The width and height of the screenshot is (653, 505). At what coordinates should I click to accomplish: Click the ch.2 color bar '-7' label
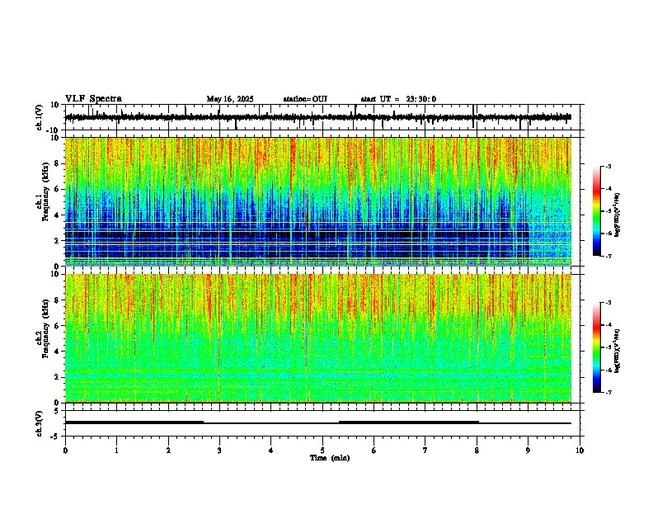click(x=608, y=392)
